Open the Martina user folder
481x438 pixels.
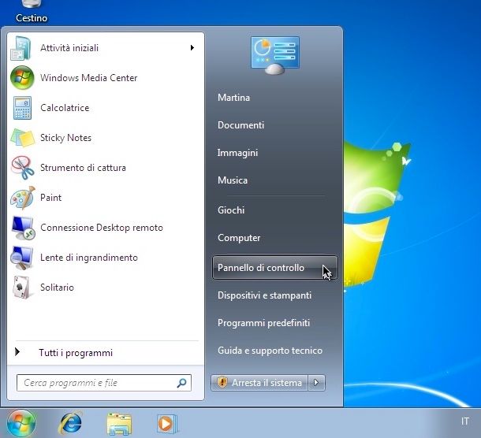click(x=233, y=98)
